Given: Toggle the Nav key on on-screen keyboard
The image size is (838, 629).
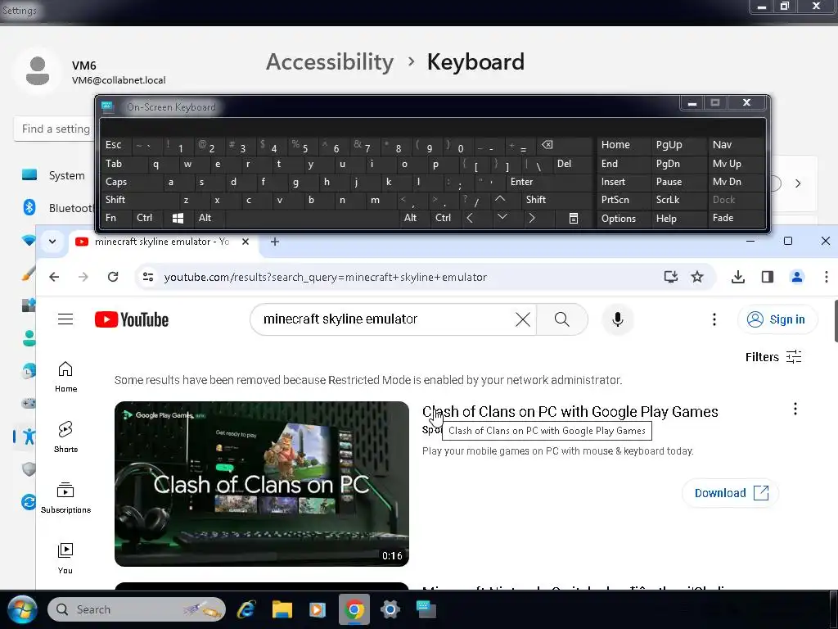Looking at the screenshot, I should click(722, 145).
